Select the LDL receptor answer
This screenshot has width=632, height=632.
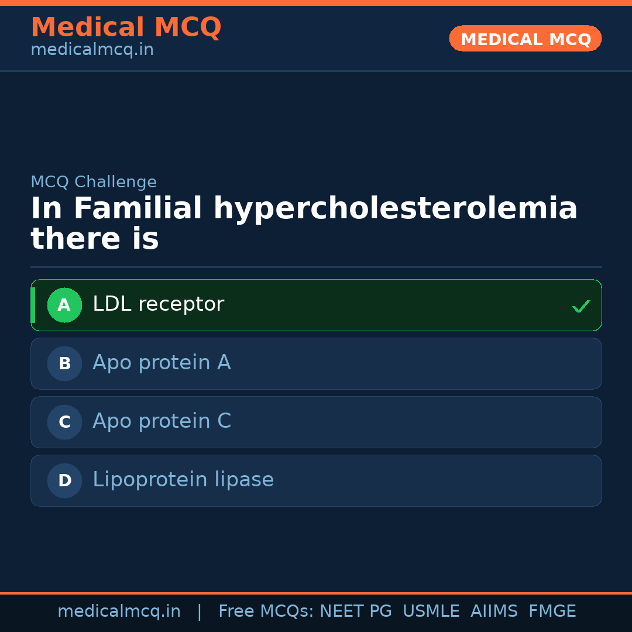click(x=158, y=304)
